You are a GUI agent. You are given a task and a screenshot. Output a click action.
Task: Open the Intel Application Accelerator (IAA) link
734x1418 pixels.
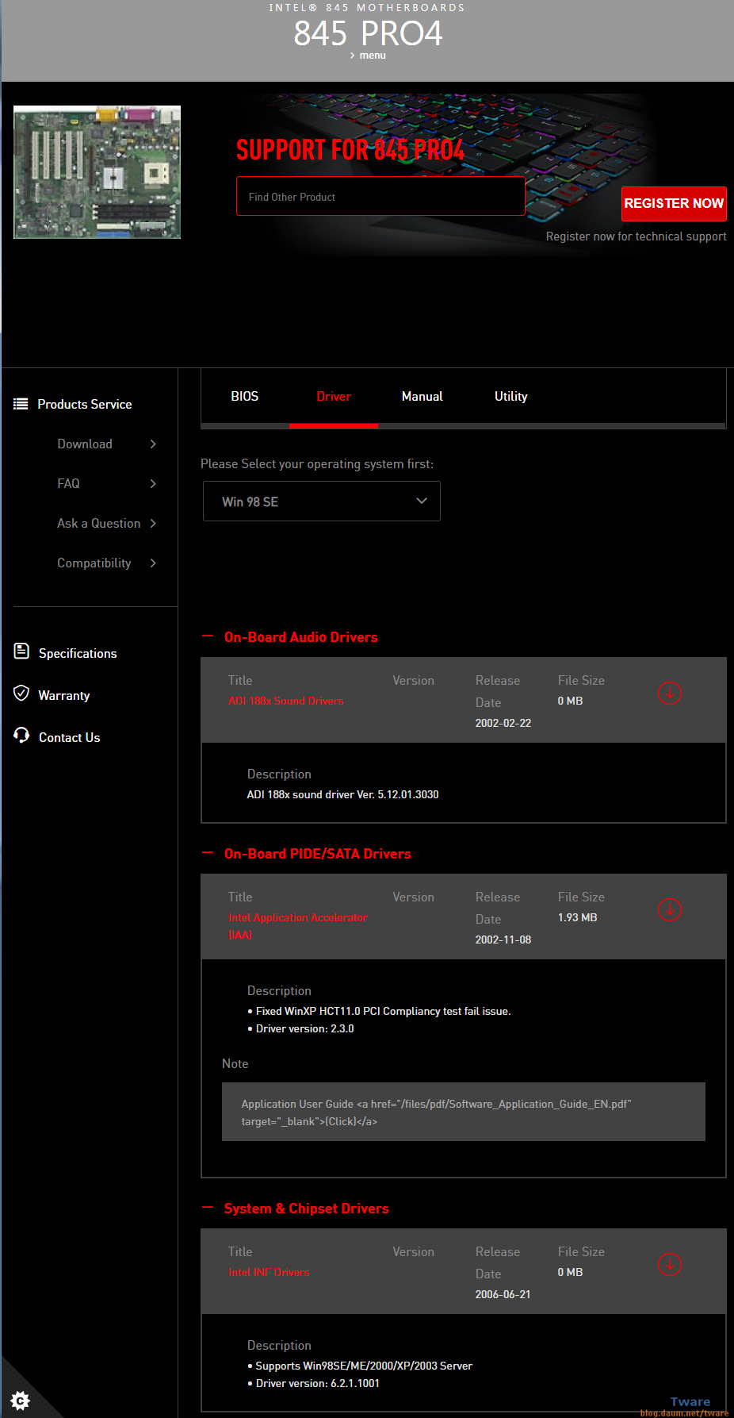297,926
